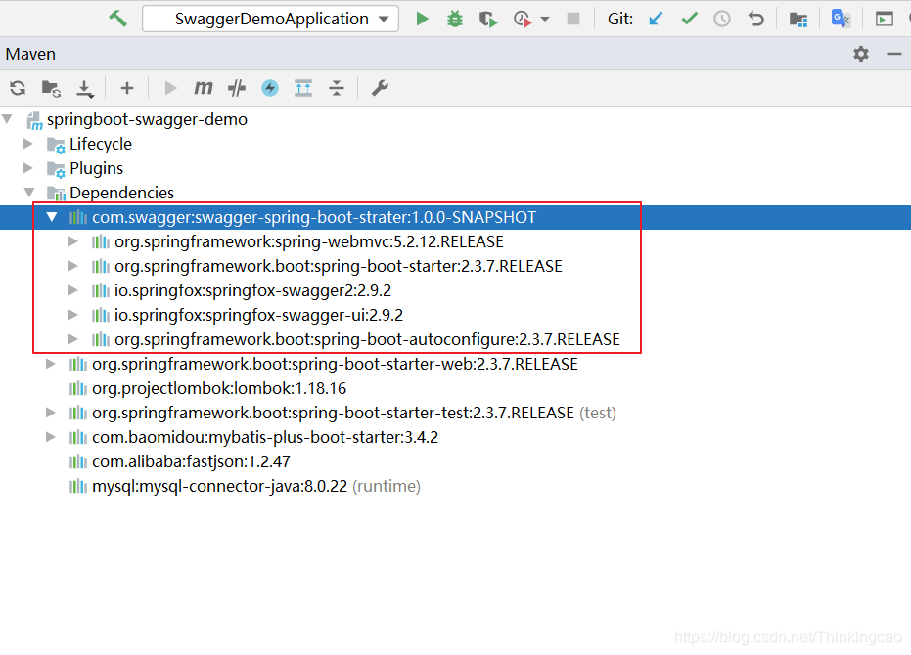Collapse the springboot-swagger-demo root node
Screen dimensions: 911x655
point(8,119)
